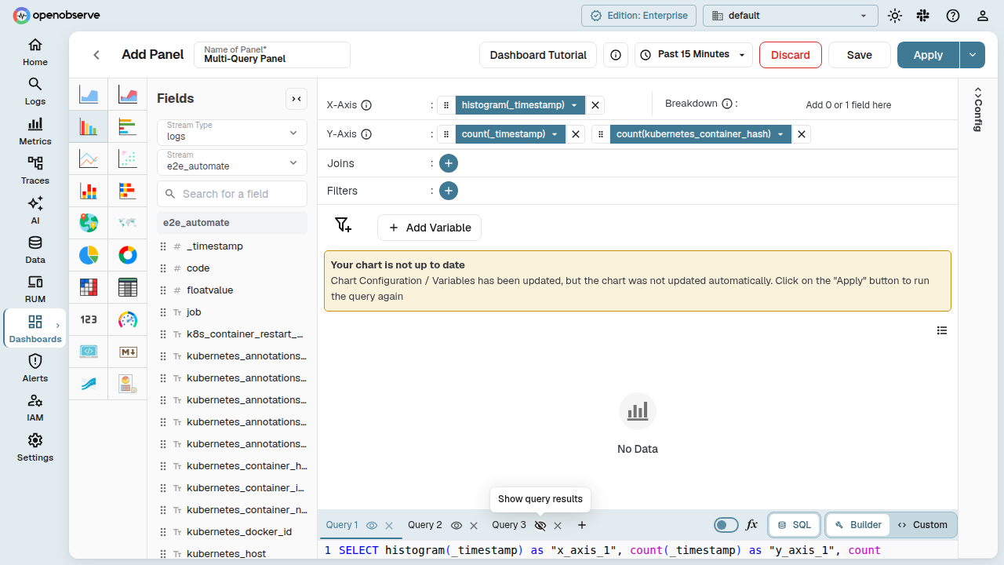Click the Save button
Viewport: 1004px width, 565px height.
pyautogui.click(x=860, y=55)
